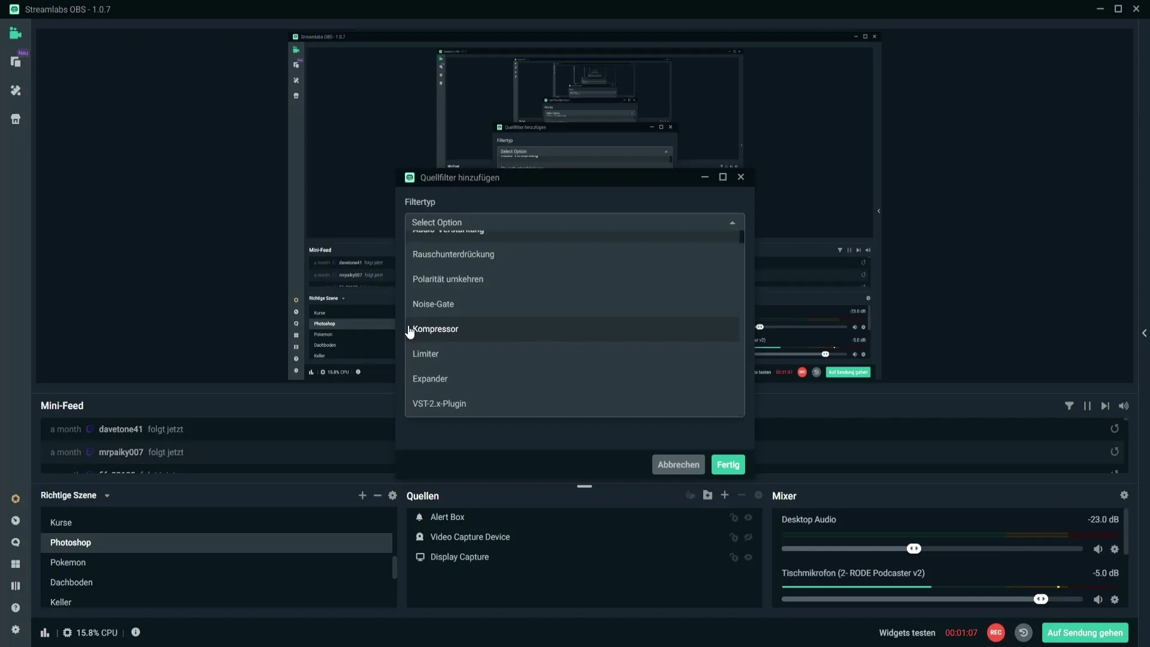
Task: Drag Desktop Audio volume slider
Action: 915,548
